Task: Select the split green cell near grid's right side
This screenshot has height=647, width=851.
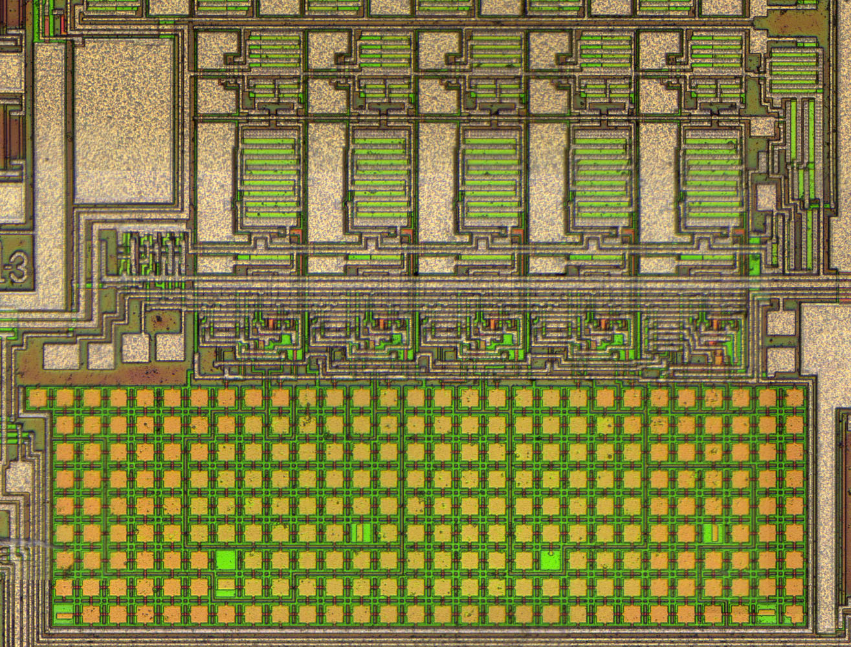Action: pos(712,532)
